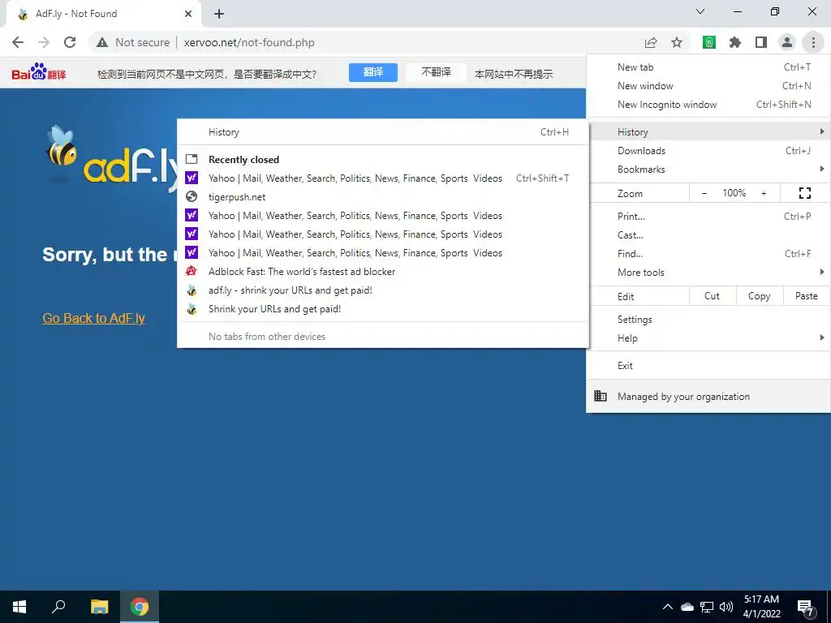Click the green extension icon in toolbar
Image resolution: width=831 pixels, height=623 pixels.
coord(709,42)
